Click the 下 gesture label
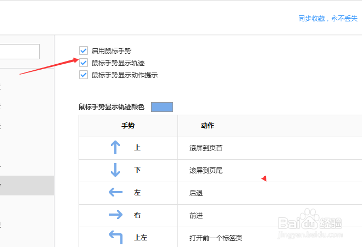The height and width of the screenshot is (247, 362). pyautogui.click(x=137, y=170)
